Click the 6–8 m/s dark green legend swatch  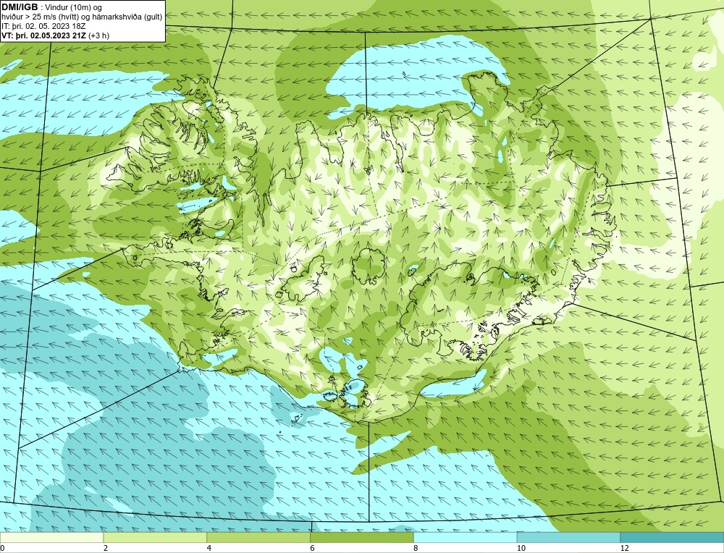pyautogui.click(x=362, y=537)
